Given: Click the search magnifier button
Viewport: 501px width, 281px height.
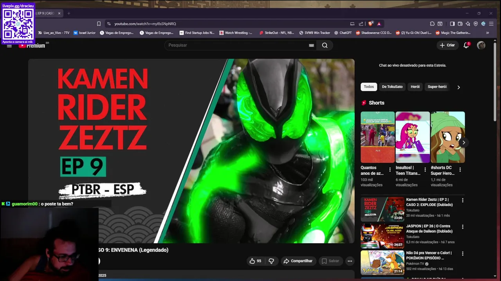Looking at the screenshot, I should (325, 45).
